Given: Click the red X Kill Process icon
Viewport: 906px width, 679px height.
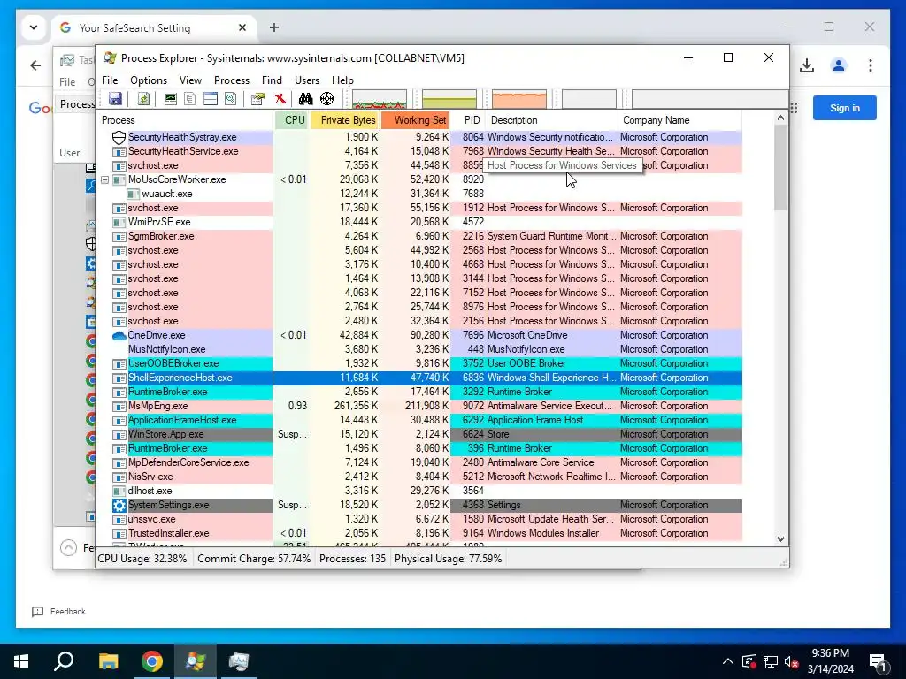Looking at the screenshot, I should [280, 99].
